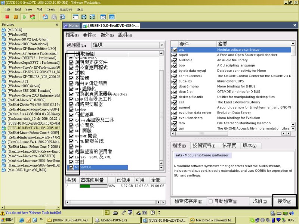The image size is (299, 224).
Task: Toggle the Mono/CLR selection checkbox
Action: tap(71, 167)
